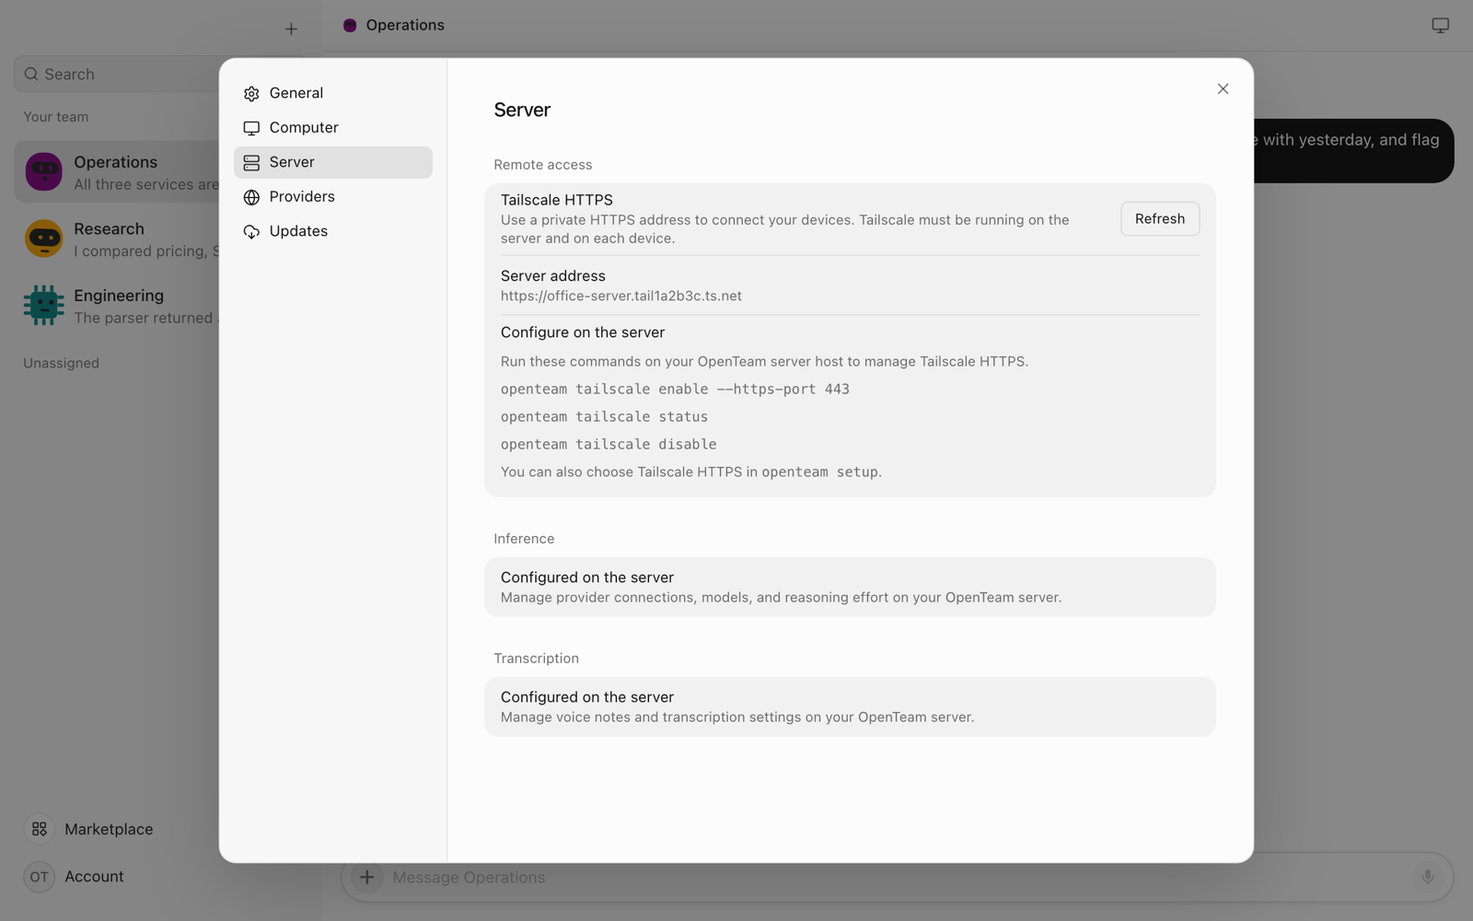Select the Server settings tab

tap(332, 162)
